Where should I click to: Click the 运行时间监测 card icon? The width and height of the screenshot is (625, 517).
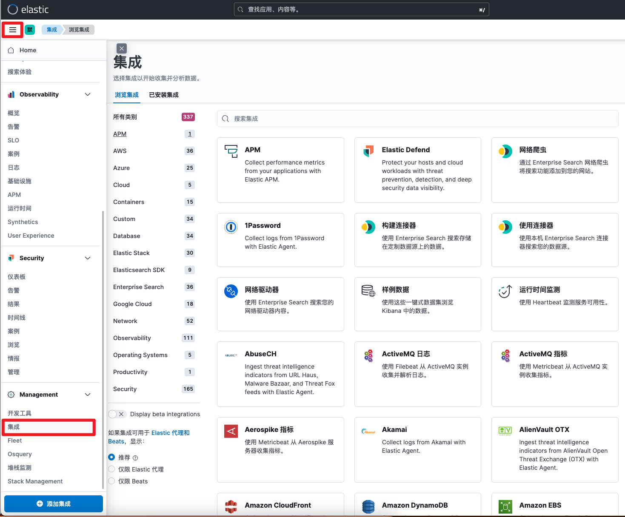coord(505,291)
